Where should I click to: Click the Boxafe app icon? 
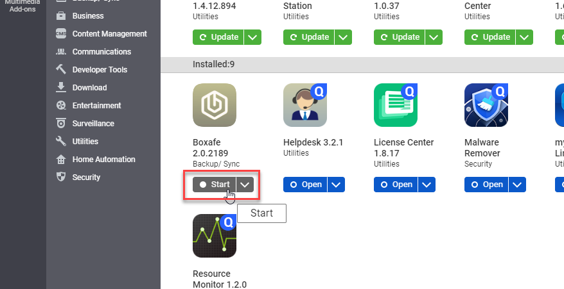215,105
